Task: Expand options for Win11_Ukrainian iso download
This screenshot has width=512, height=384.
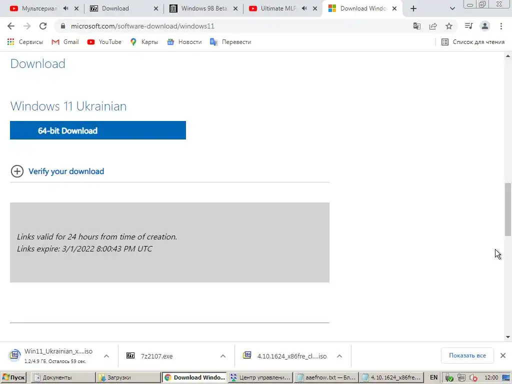Action: [106, 356]
